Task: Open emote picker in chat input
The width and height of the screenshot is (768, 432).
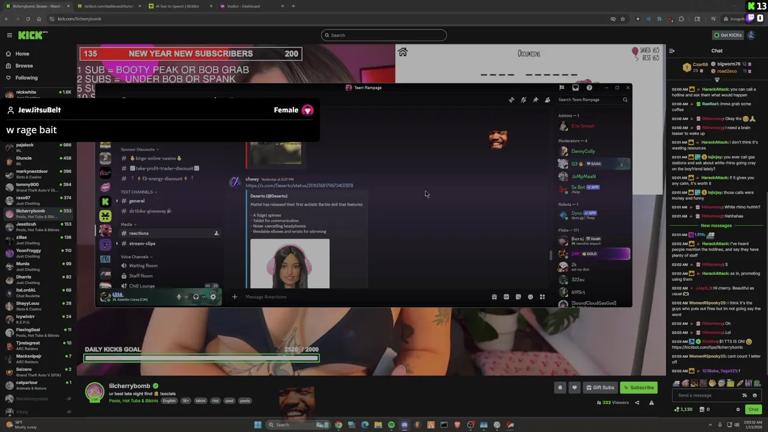Action: 755,395
